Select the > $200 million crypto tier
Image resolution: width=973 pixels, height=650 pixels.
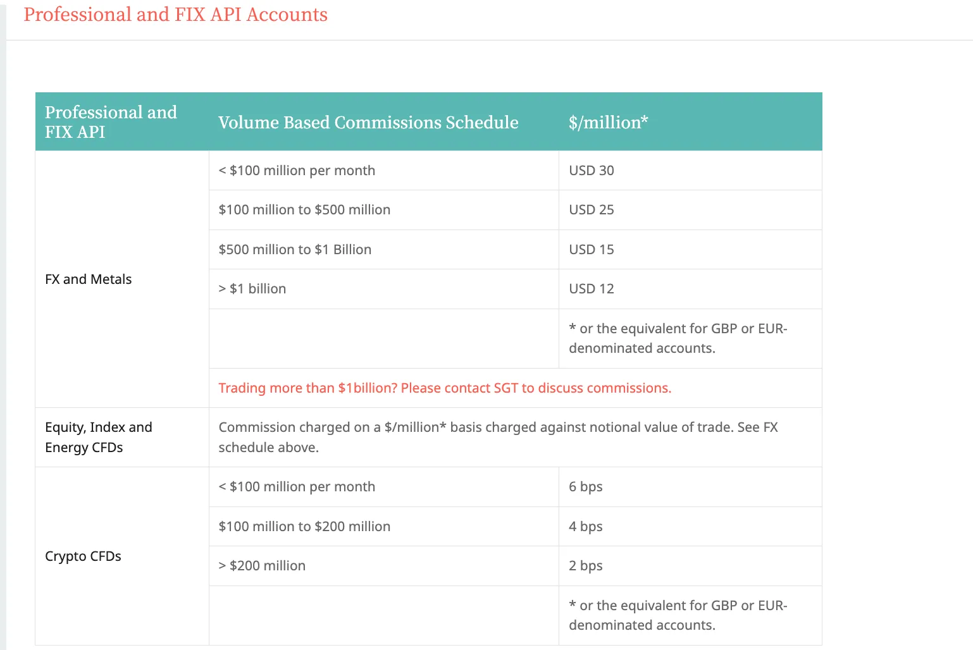coord(262,565)
